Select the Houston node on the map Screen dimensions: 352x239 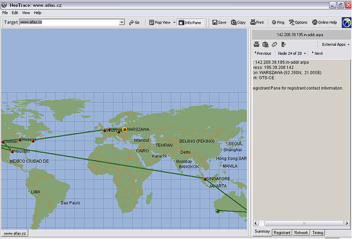point(12,152)
